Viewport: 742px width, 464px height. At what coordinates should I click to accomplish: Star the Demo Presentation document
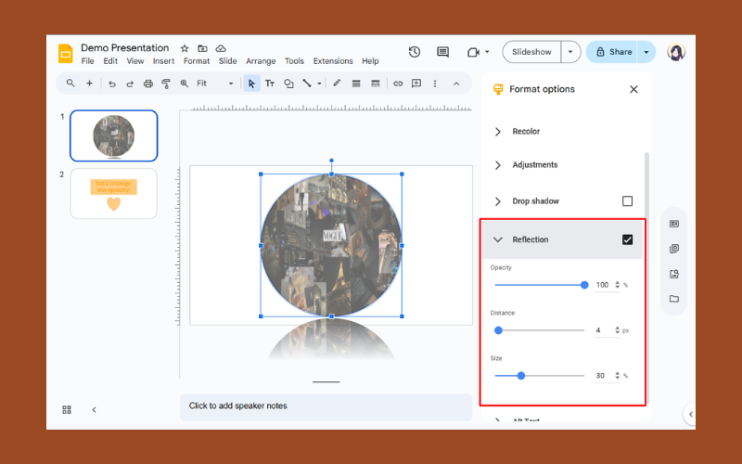tap(185, 48)
